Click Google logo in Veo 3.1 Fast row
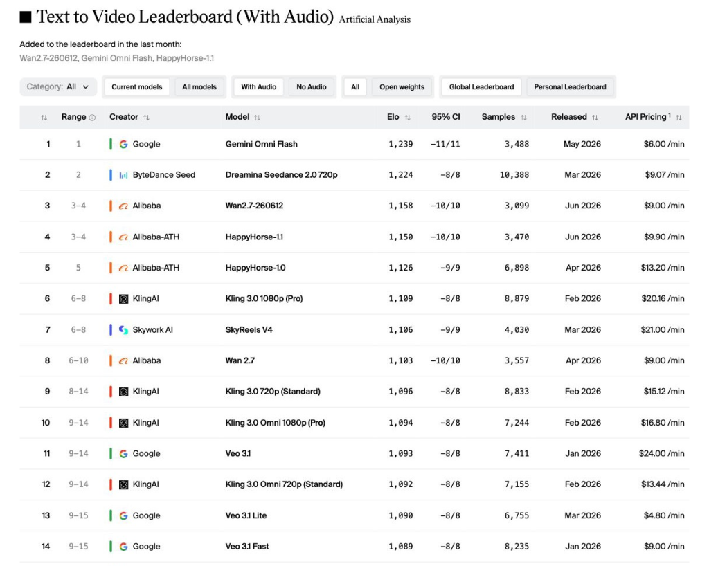709x566 pixels. [x=123, y=547]
